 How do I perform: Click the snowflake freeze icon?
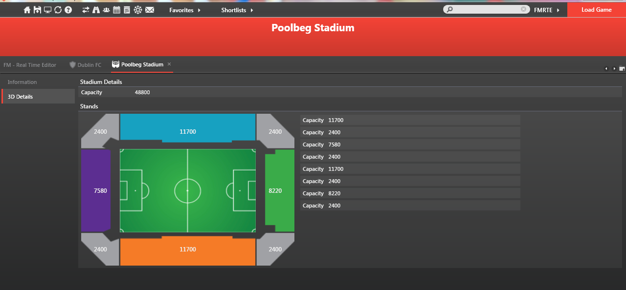coord(138,10)
